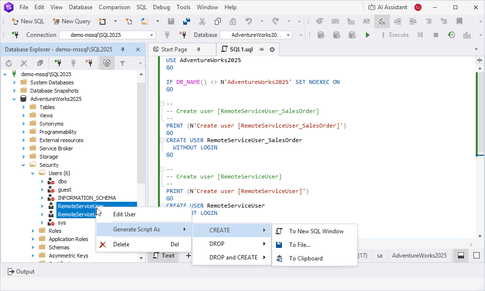This screenshot has width=485, height=291.
Task: Click the Delete X icon in Explorer toolbar
Action: [24, 63]
